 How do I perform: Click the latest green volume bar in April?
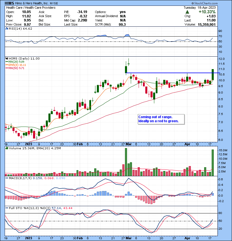pos(213,163)
